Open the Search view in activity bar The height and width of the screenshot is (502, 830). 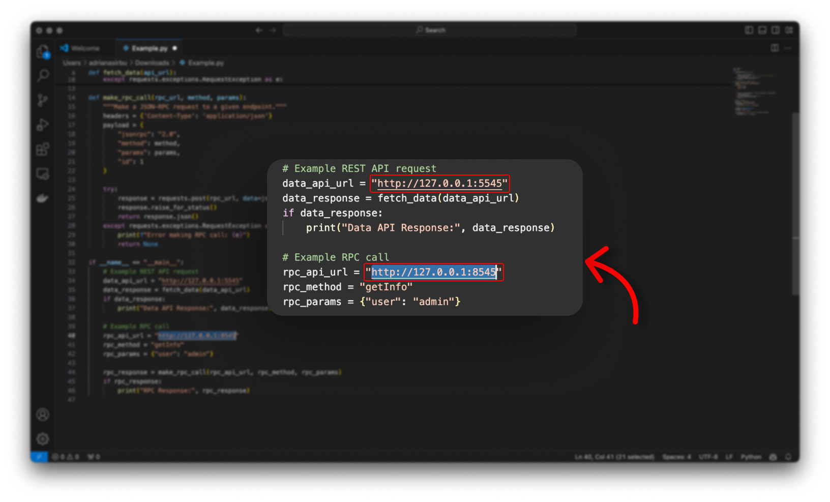click(43, 76)
